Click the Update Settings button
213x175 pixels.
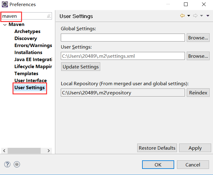81,67
